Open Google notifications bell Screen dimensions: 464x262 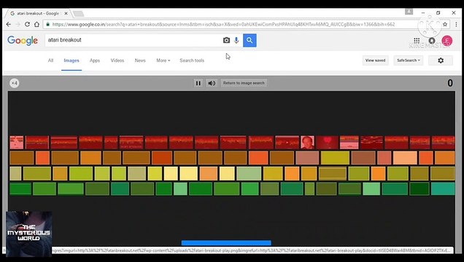(x=432, y=41)
